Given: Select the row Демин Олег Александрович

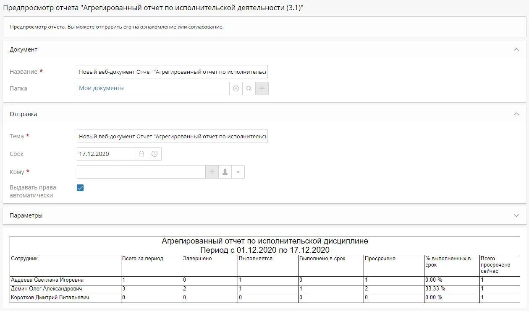Looking at the screenshot, I should tap(264, 289).
